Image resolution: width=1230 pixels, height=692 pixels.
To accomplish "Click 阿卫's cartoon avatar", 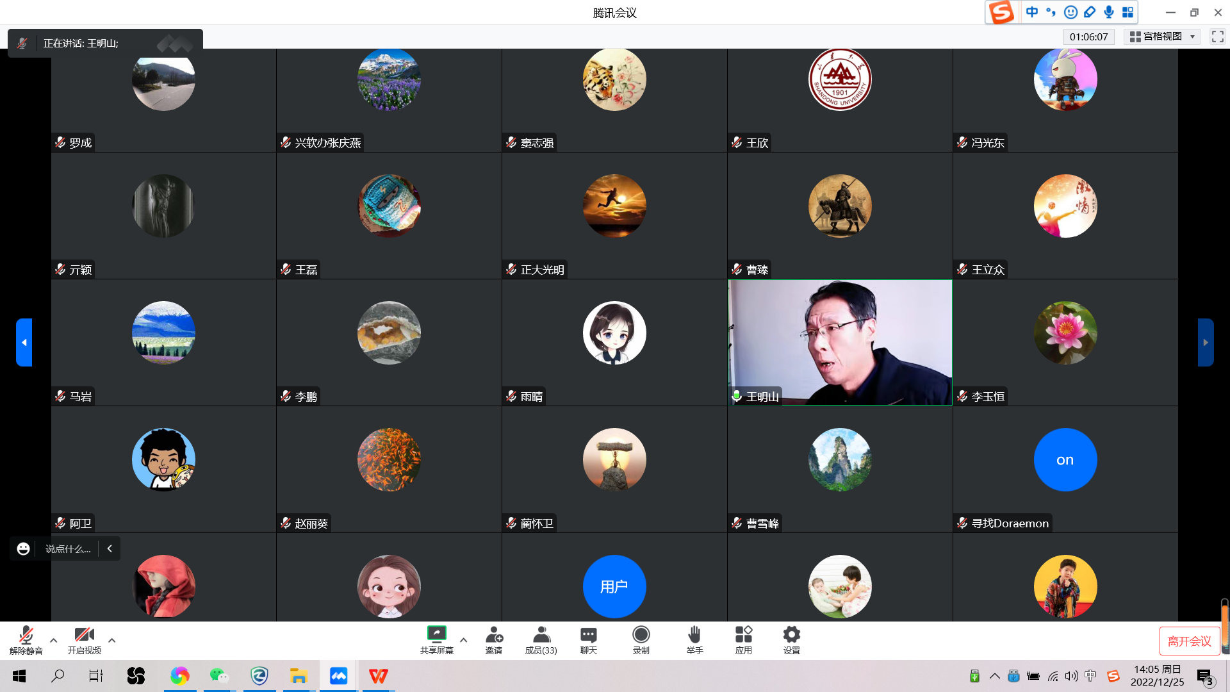I will coord(163,459).
